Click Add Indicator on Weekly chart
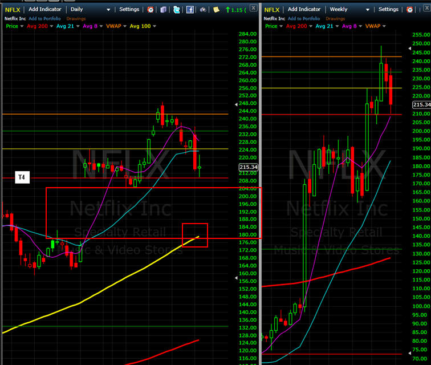Screen dimensions: 431x365 (x=304, y=9)
